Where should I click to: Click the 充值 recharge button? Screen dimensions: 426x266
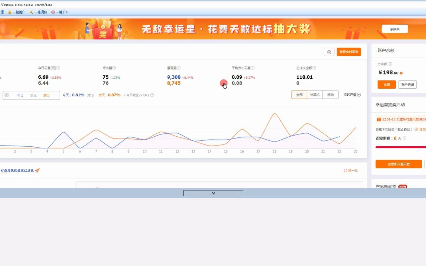386,85
